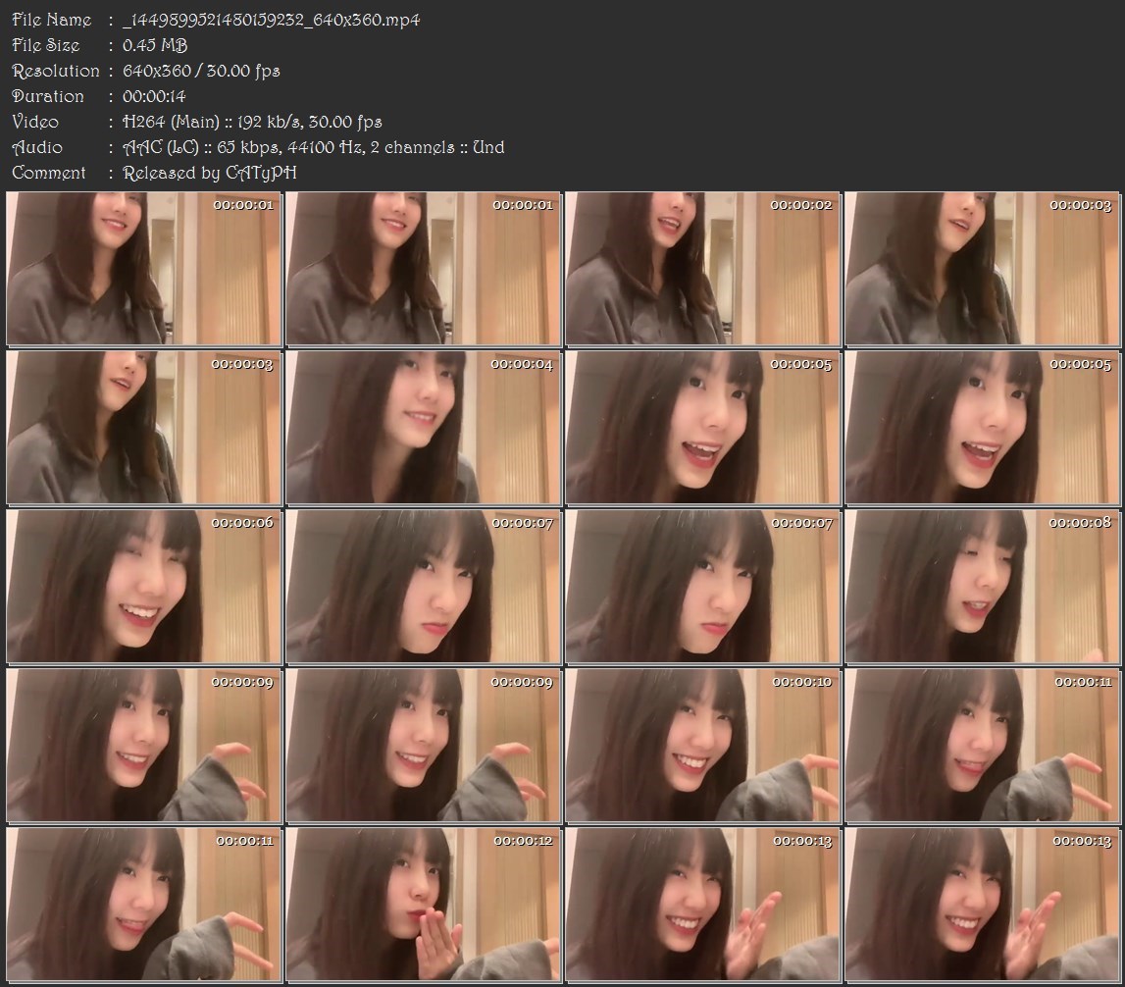Screen dimensions: 1125x987
Task: Click the 00:00:11 frame starting the bottom row
Action: (x=143, y=904)
